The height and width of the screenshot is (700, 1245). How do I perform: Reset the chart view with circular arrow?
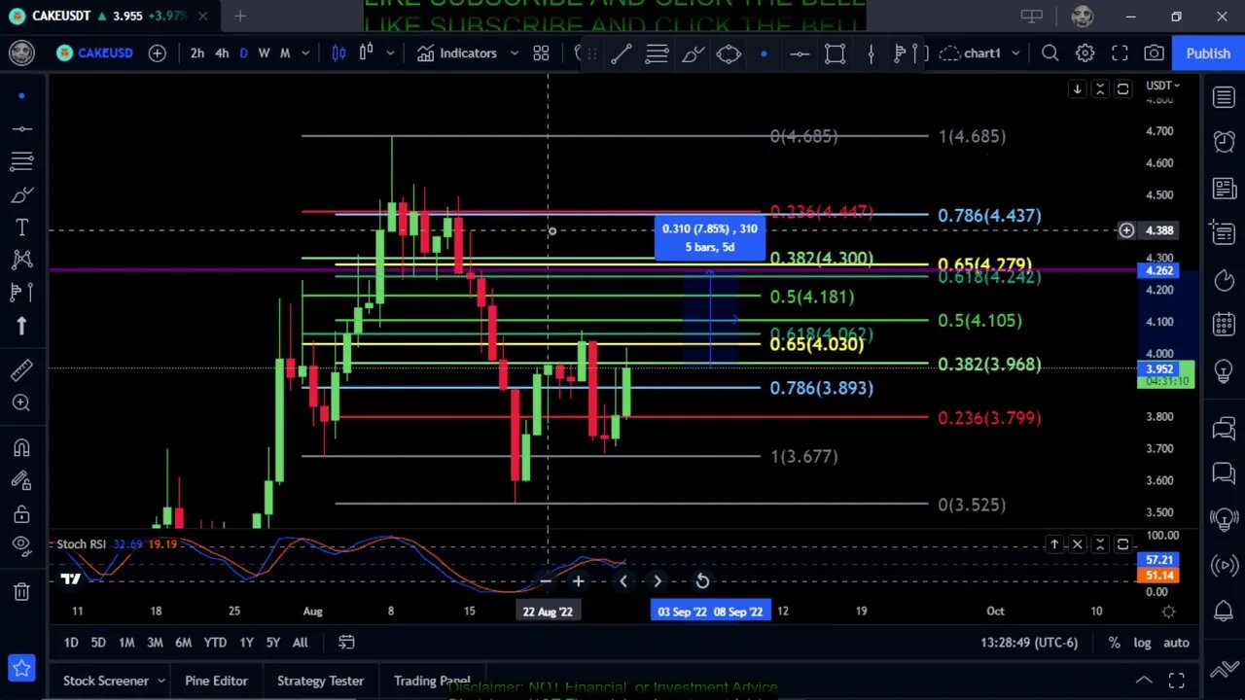pyautogui.click(x=702, y=581)
